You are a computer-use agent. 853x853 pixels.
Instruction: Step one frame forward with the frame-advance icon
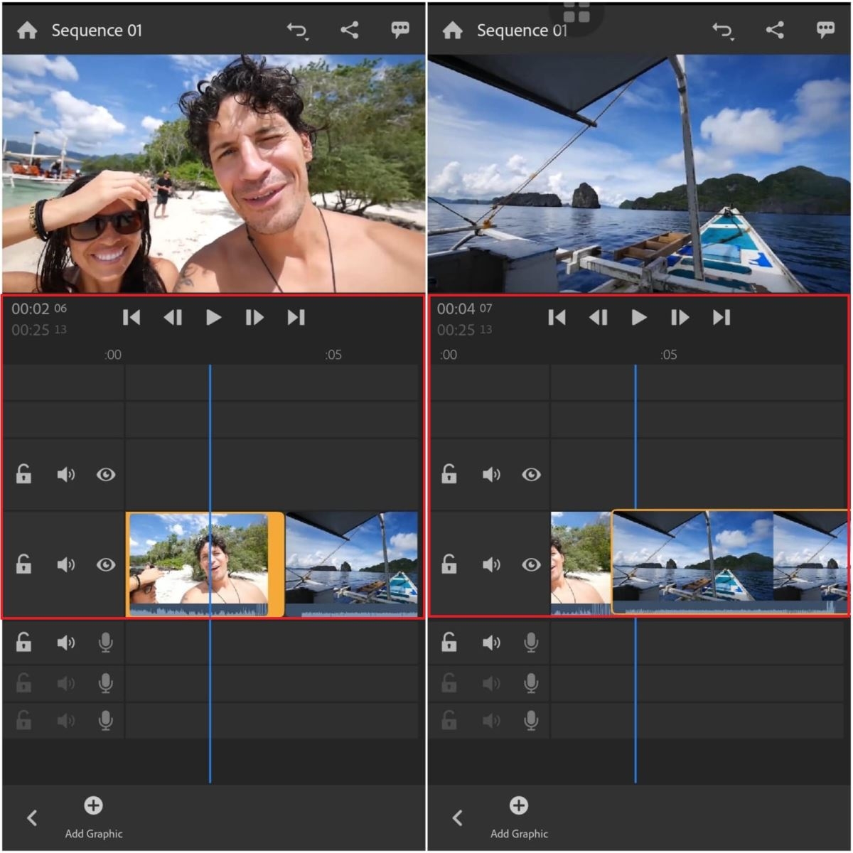point(254,318)
